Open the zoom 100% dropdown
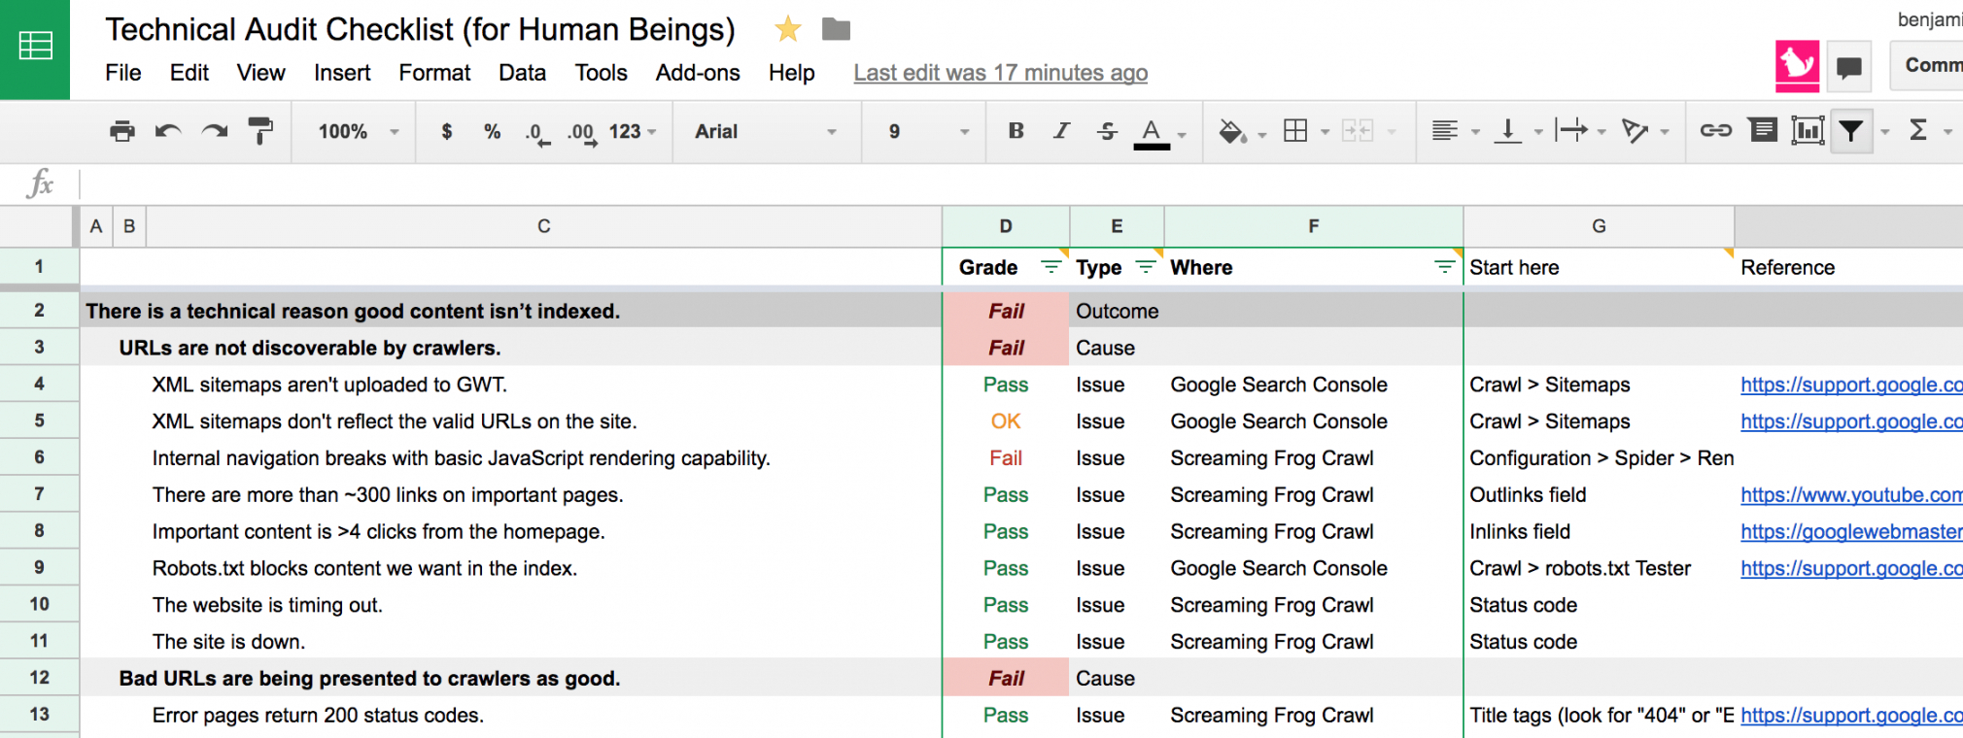The image size is (1963, 738). [358, 131]
